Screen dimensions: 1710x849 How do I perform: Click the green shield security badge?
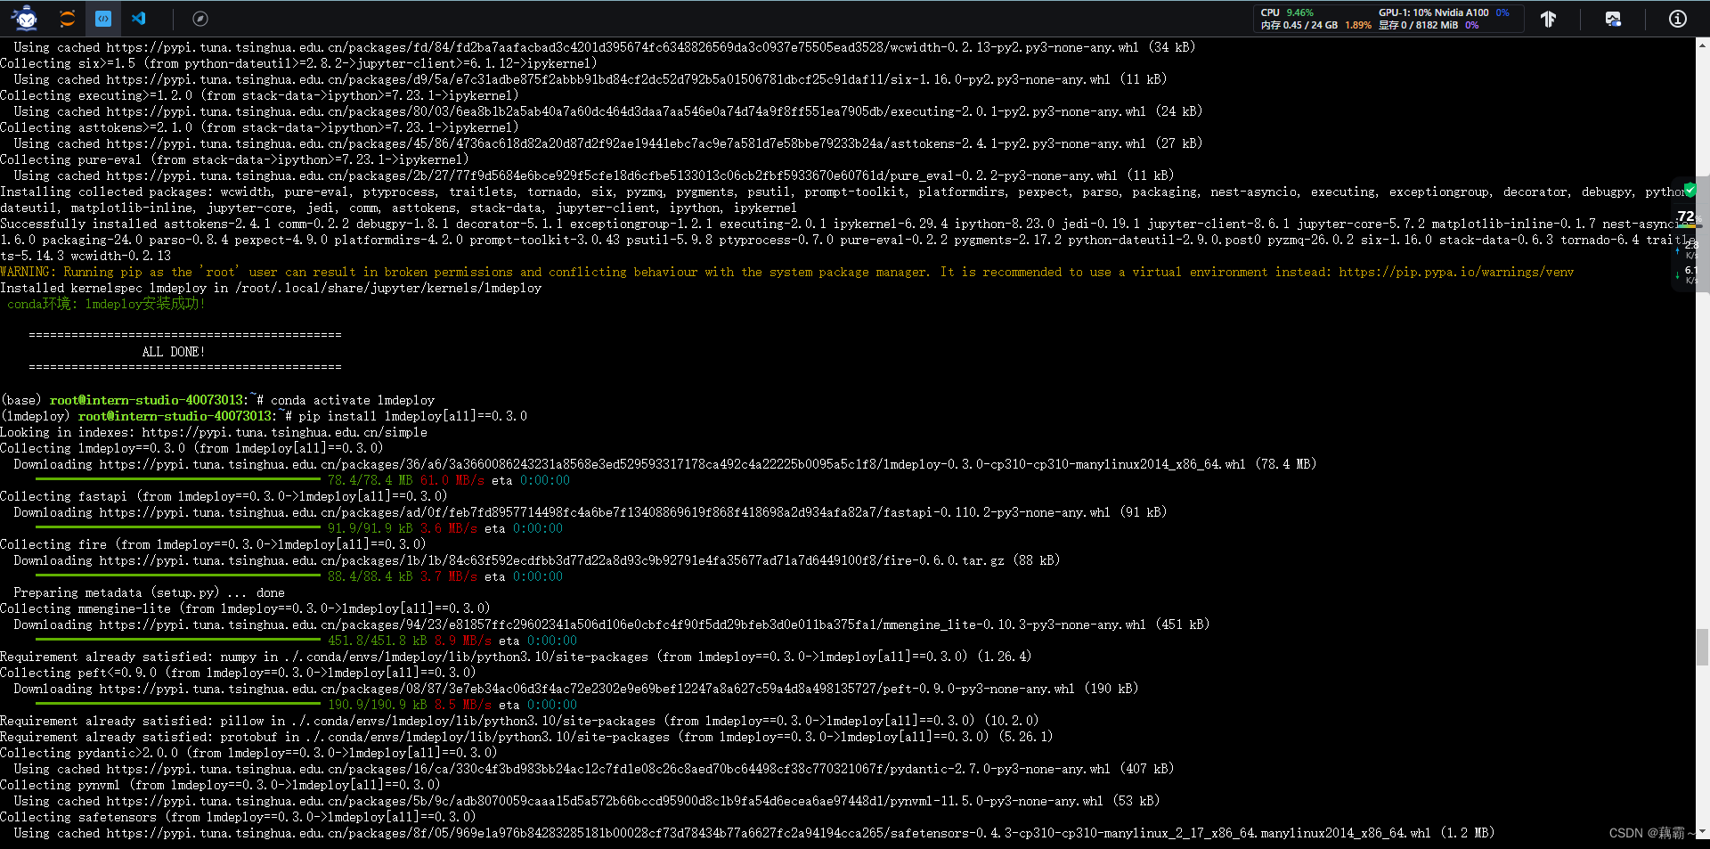1690,189
